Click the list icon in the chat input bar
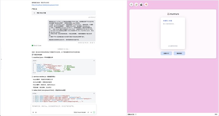Viewport: 219px width, 116px height. click(36, 113)
